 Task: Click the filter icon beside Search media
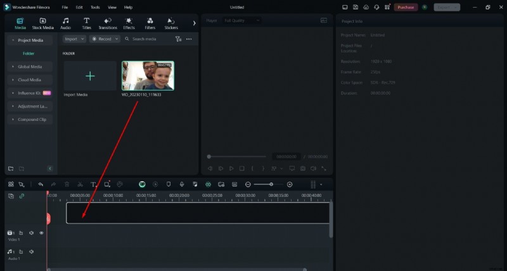click(178, 39)
